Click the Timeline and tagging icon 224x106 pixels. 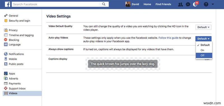pos(6,35)
